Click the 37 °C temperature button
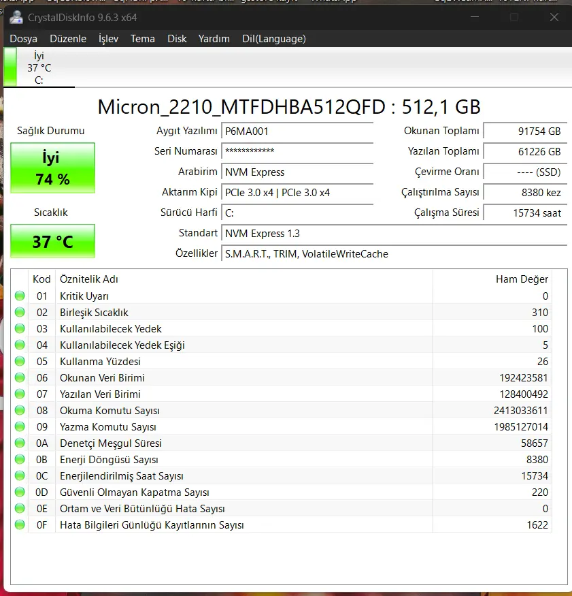This screenshot has width=572, height=596. [53, 241]
